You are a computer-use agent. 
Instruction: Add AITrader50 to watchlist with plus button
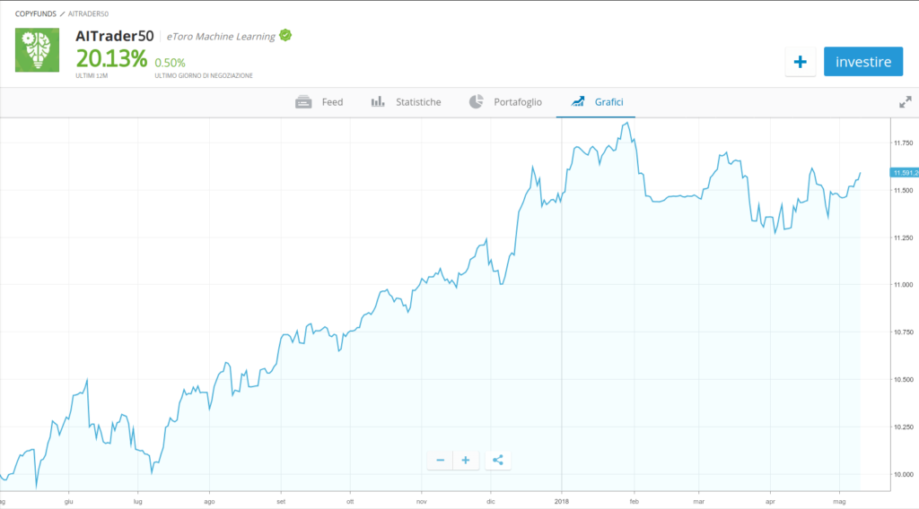[800, 62]
